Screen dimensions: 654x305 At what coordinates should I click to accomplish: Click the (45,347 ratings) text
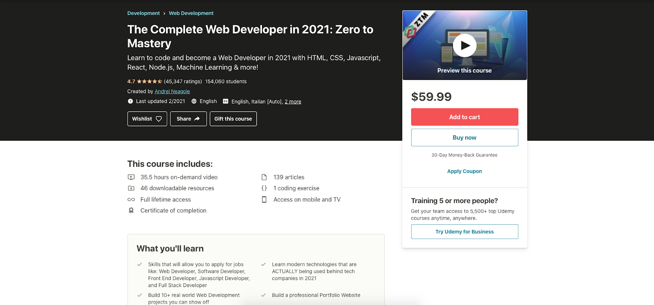[183, 82]
